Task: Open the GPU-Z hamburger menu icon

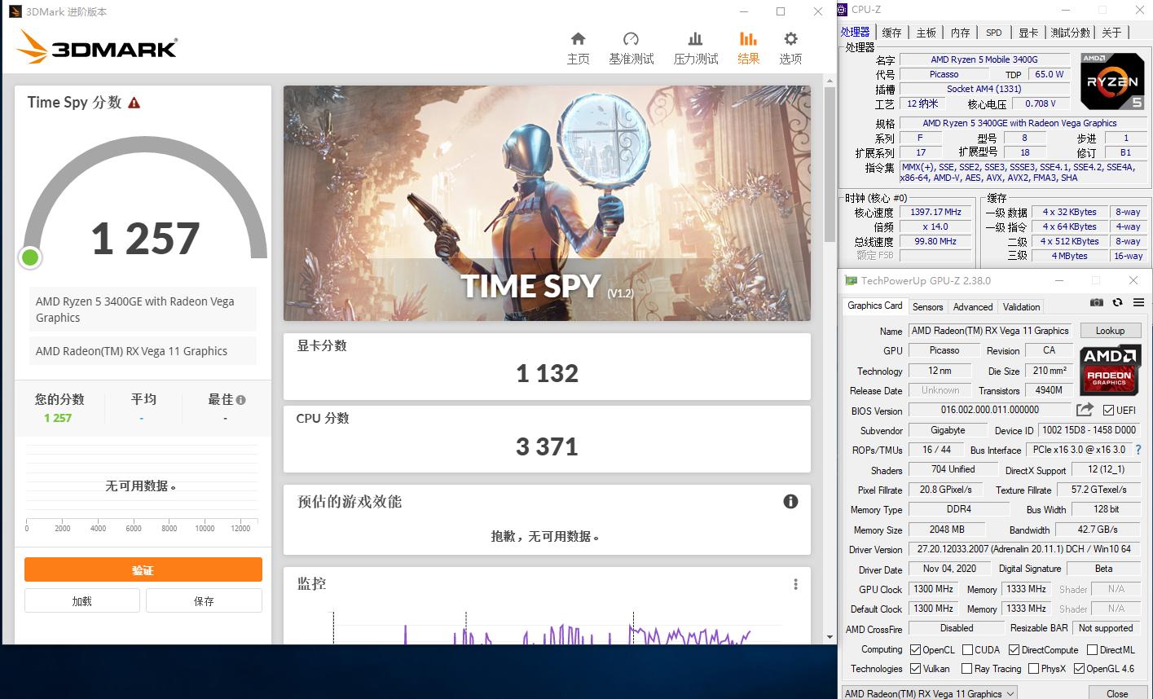Action: point(1138,302)
